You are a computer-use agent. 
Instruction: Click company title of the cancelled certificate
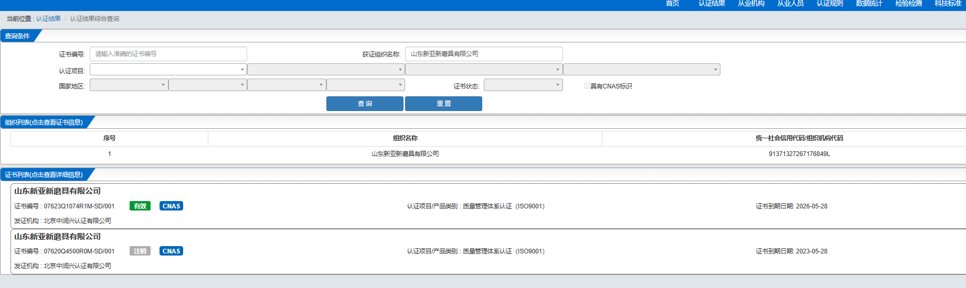click(x=57, y=237)
